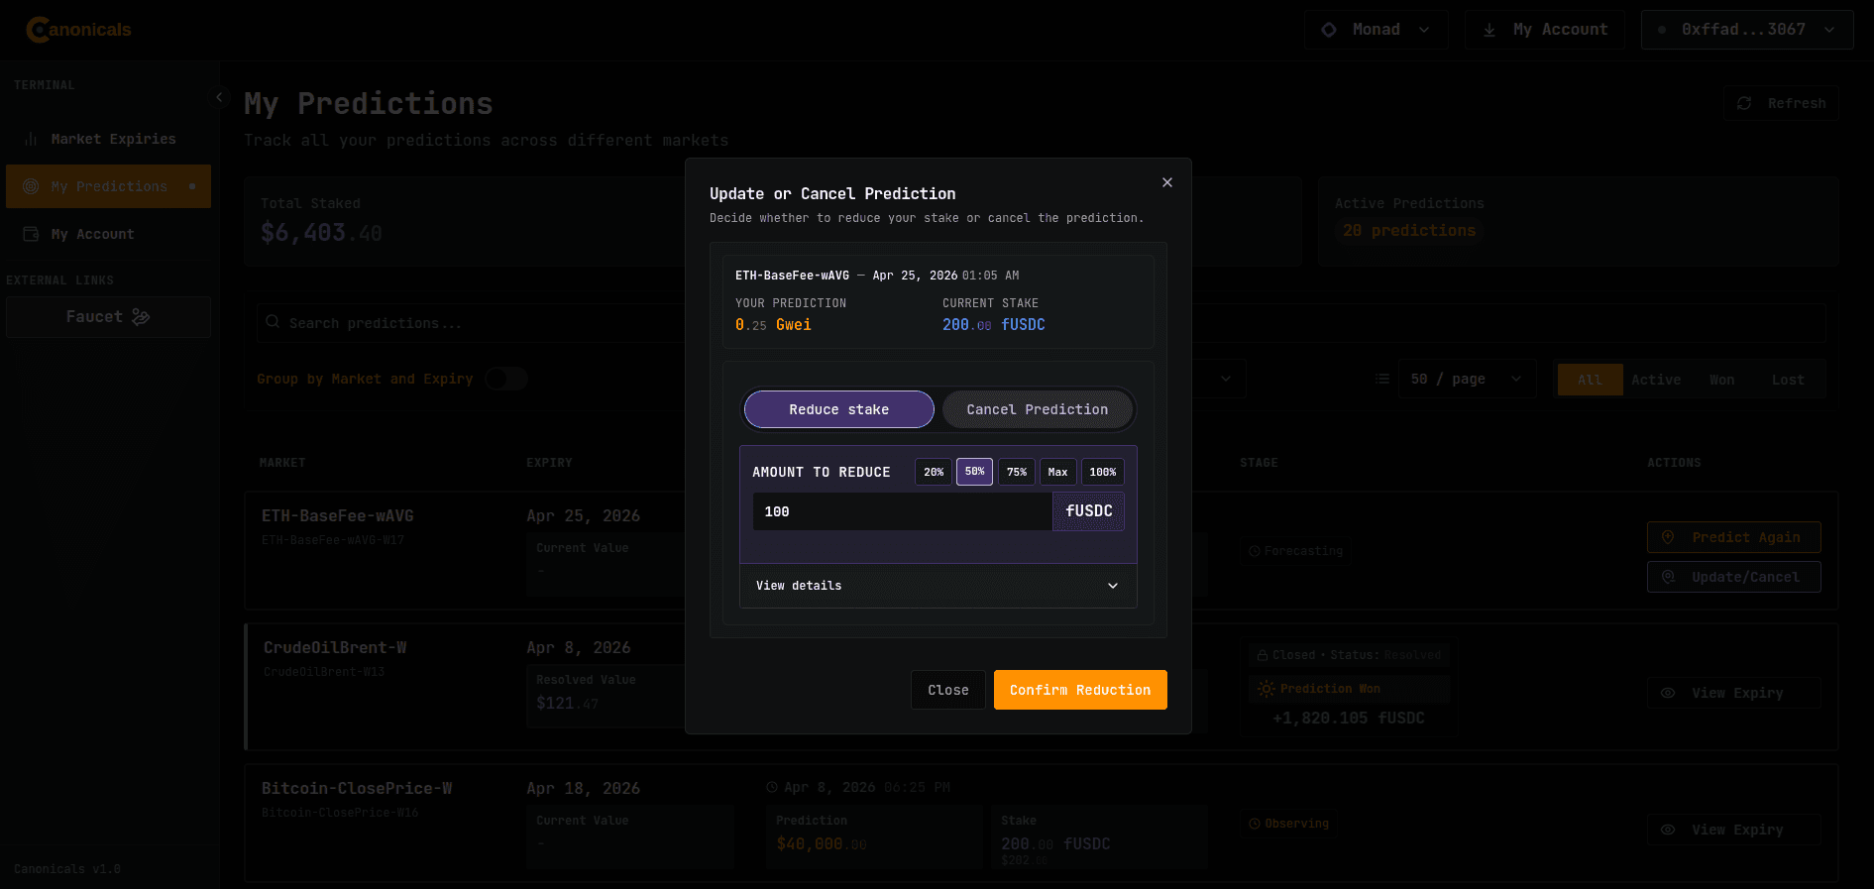Choose the 50% reduce preset
Screen dimensions: 1874x889
point(975,472)
